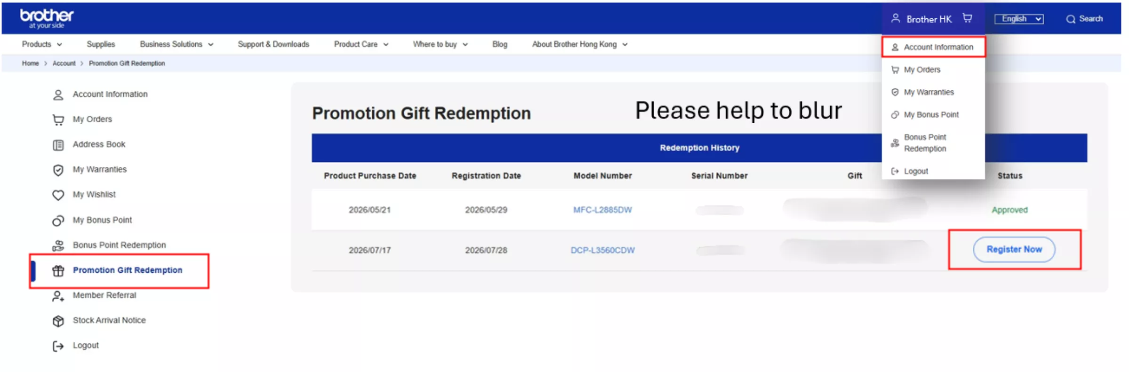Open the DCP-L3560CDW model link

pos(602,250)
